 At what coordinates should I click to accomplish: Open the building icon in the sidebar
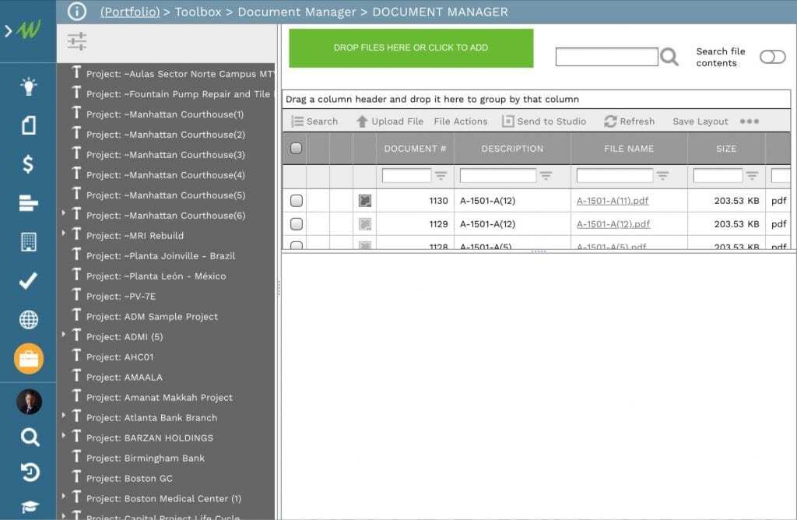pyautogui.click(x=29, y=242)
